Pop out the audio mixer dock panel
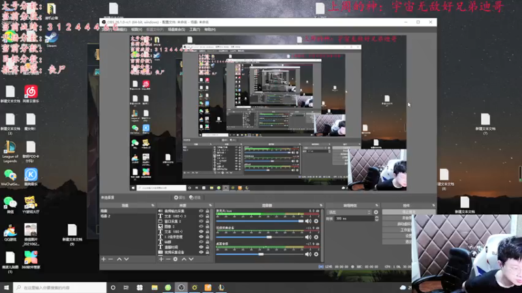This screenshot has height=293, width=522. pos(321,205)
